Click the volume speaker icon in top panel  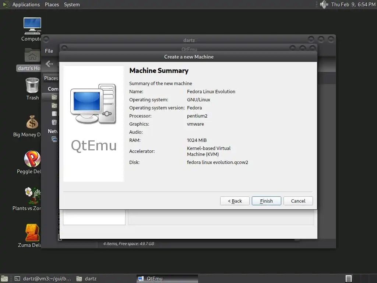[324, 4]
